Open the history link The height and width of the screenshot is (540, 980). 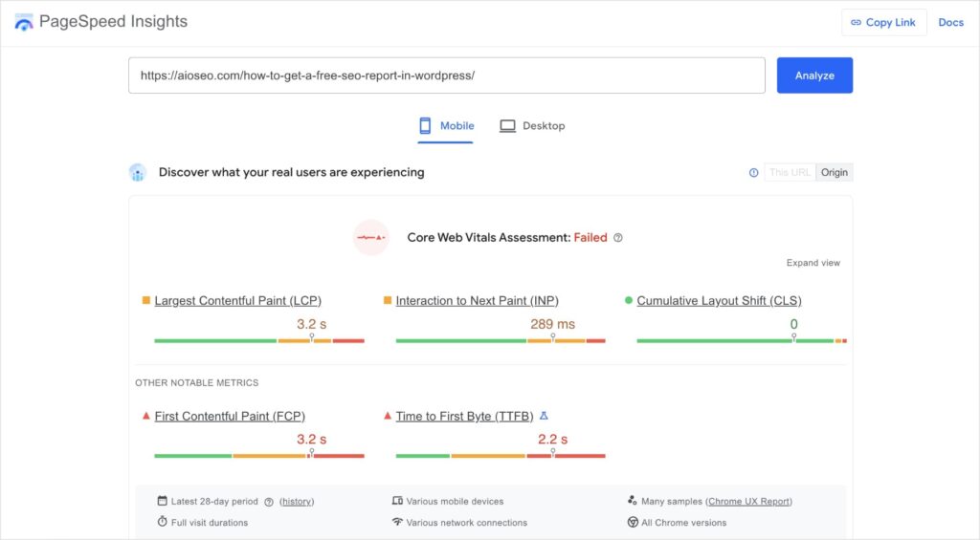pos(297,502)
